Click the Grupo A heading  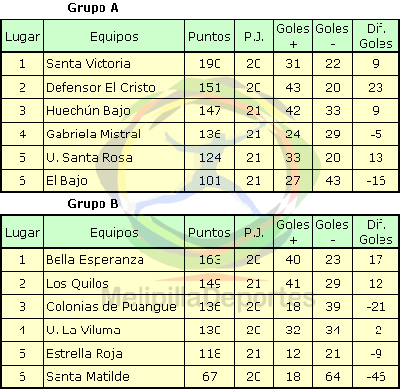click(93, 8)
